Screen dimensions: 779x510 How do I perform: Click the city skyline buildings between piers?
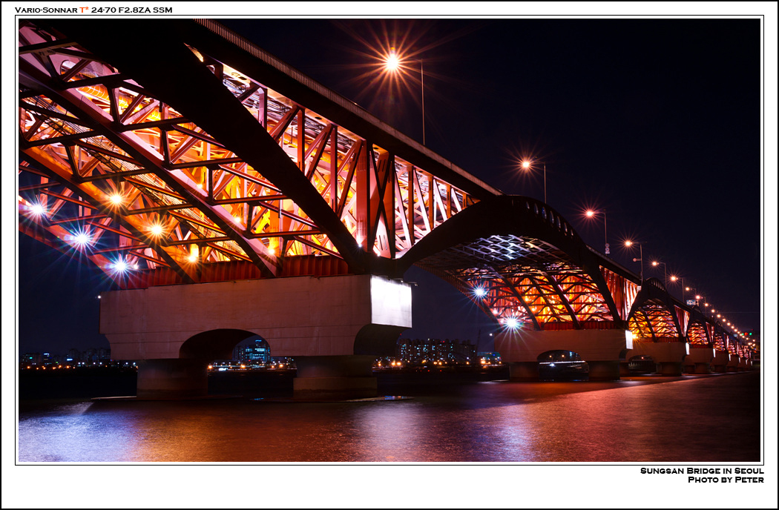tap(438, 350)
